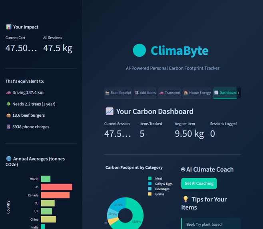Click the "Beef: Try plant-based" tip card

(211, 224)
